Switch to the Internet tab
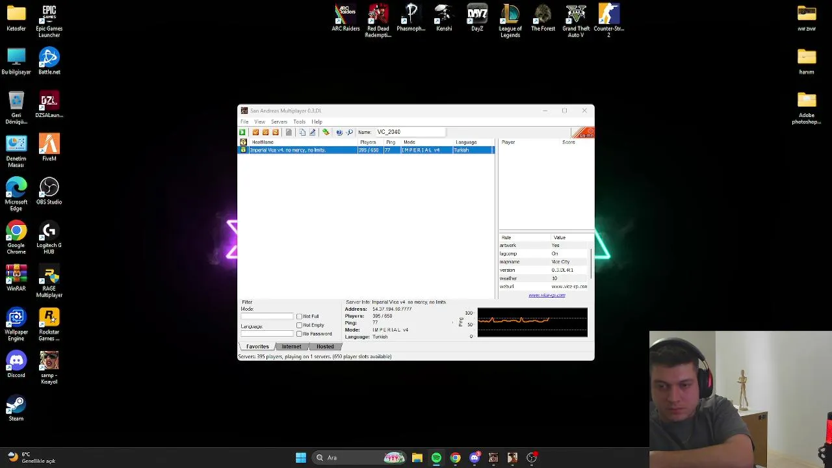Image resolution: width=832 pixels, height=468 pixels. (x=291, y=346)
